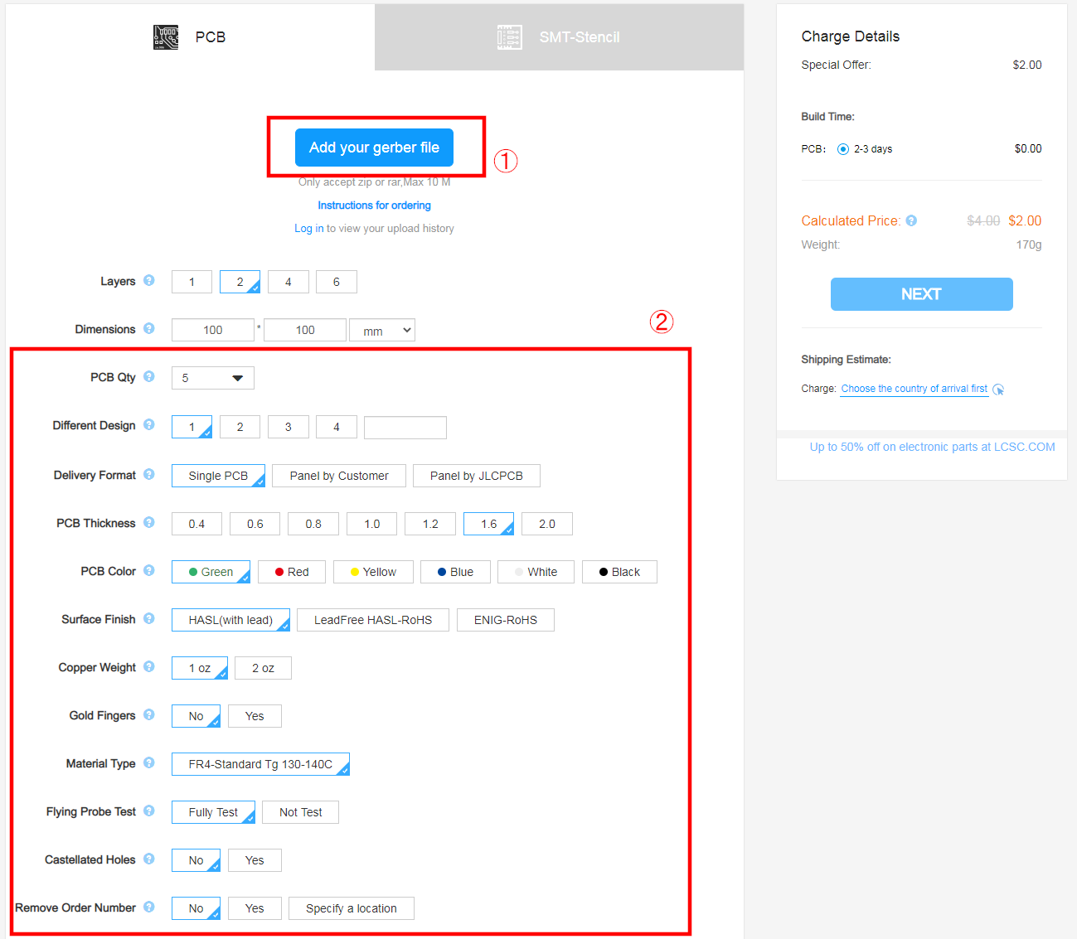
Task: Select 4 layers option
Action: tap(289, 282)
